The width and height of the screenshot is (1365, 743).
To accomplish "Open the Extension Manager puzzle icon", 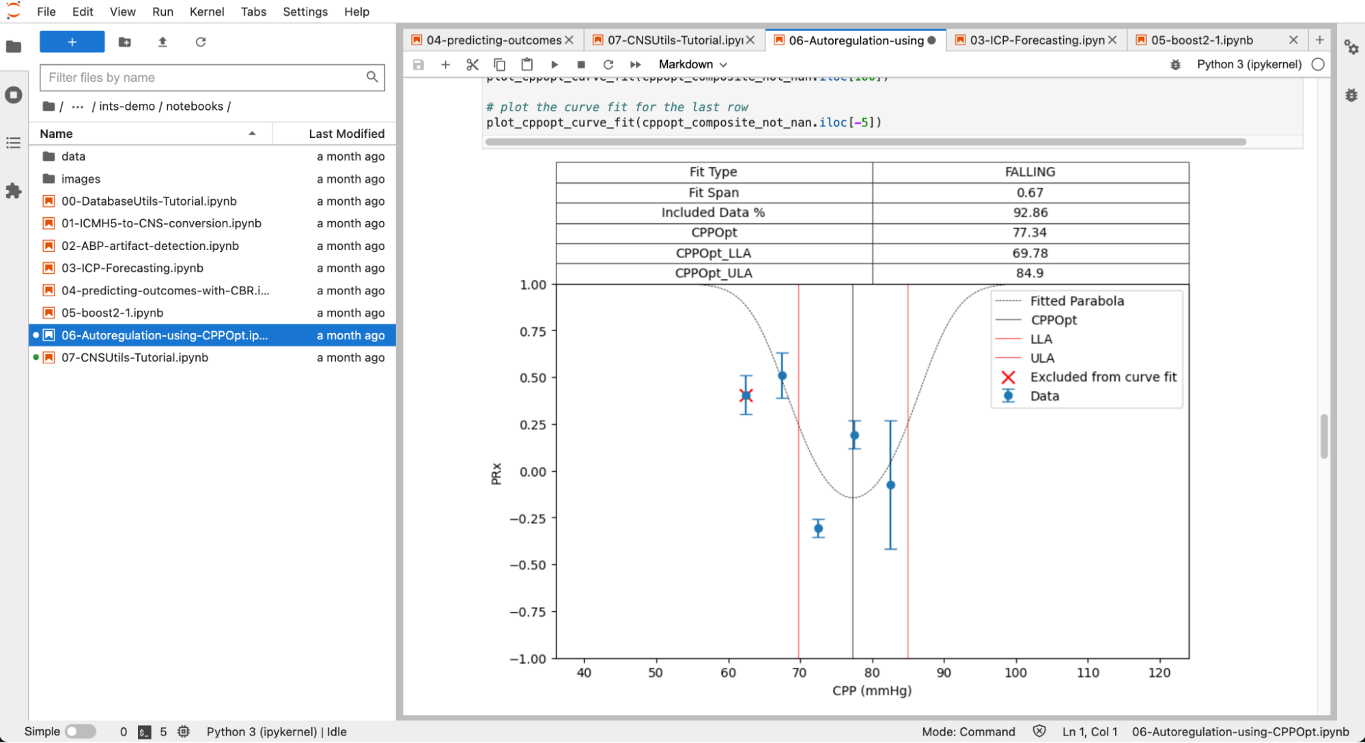I will point(14,191).
